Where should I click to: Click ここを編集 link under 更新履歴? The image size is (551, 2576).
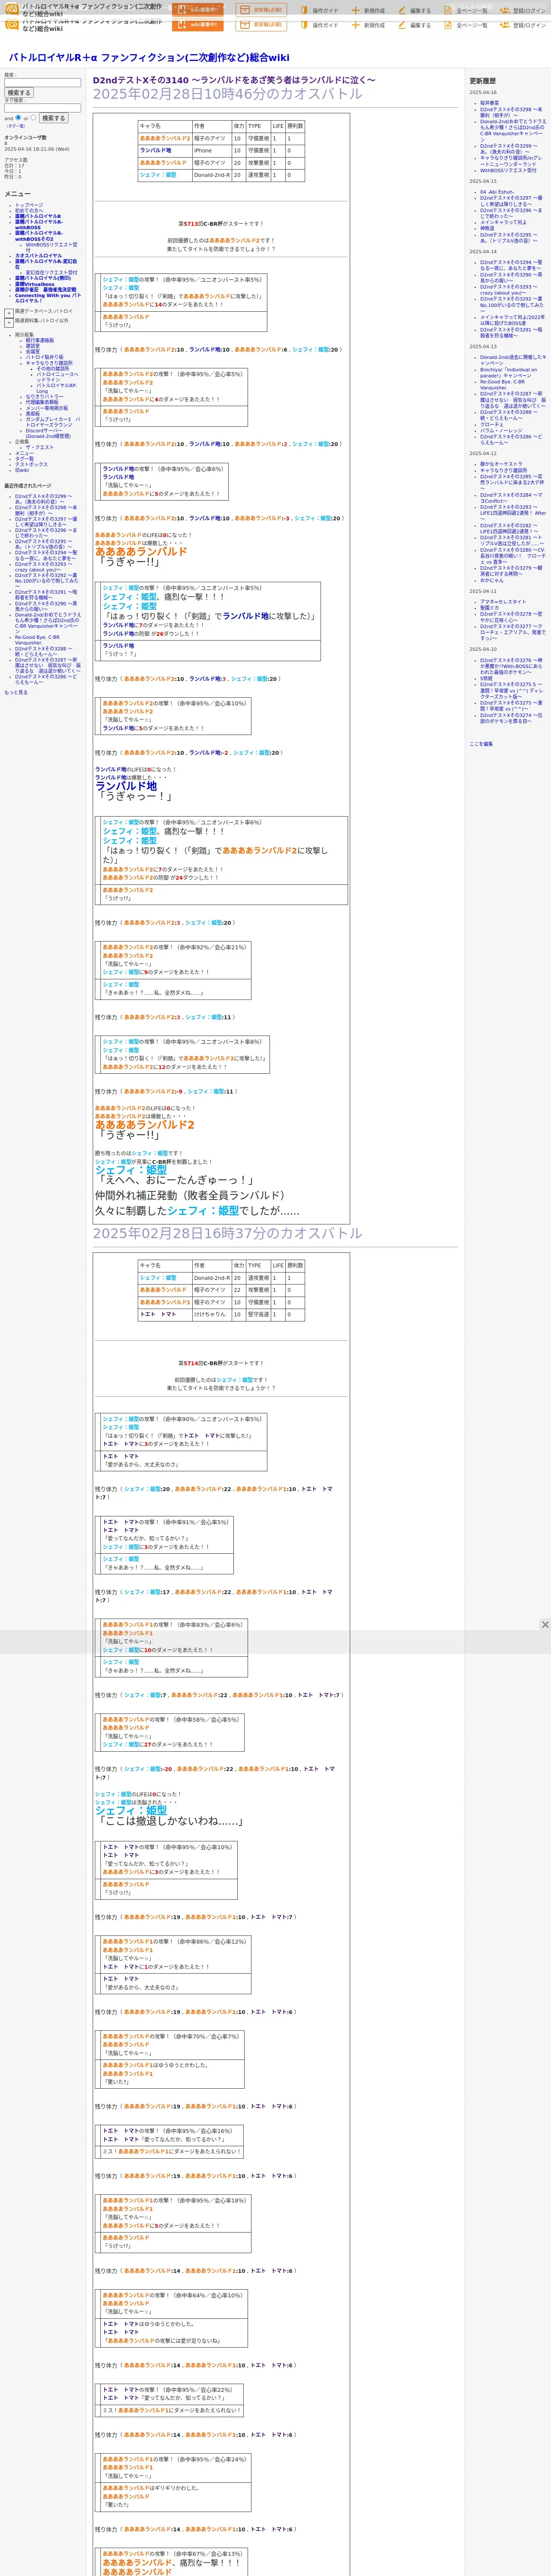481,744
